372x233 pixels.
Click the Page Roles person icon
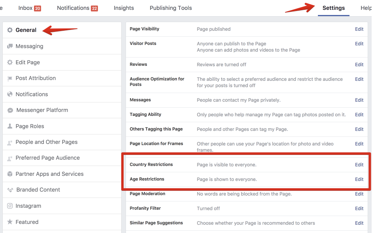10,126
